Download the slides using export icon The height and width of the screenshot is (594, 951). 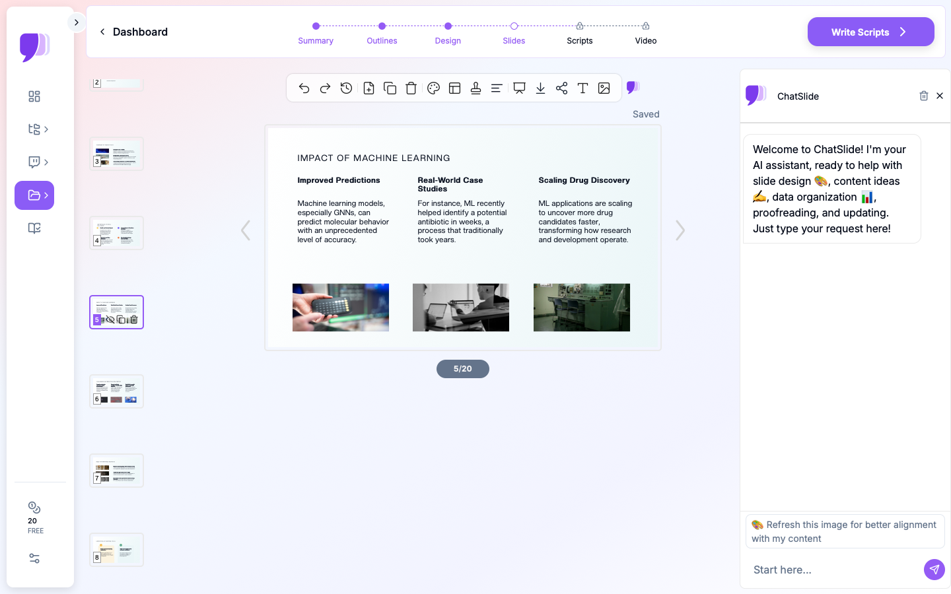(540, 88)
